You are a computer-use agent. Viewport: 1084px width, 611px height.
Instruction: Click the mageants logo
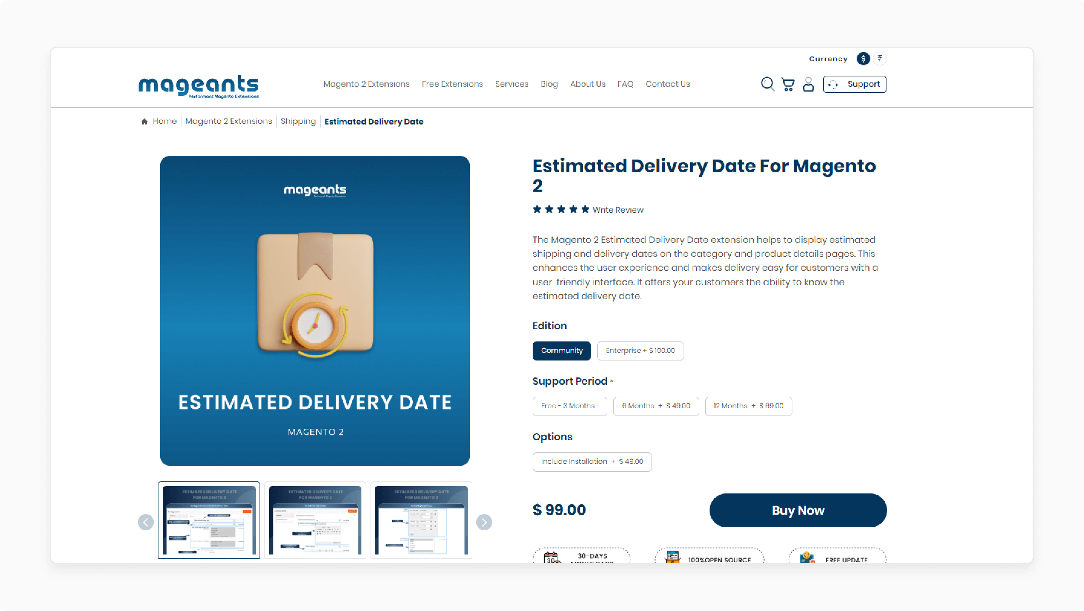[x=199, y=86]
